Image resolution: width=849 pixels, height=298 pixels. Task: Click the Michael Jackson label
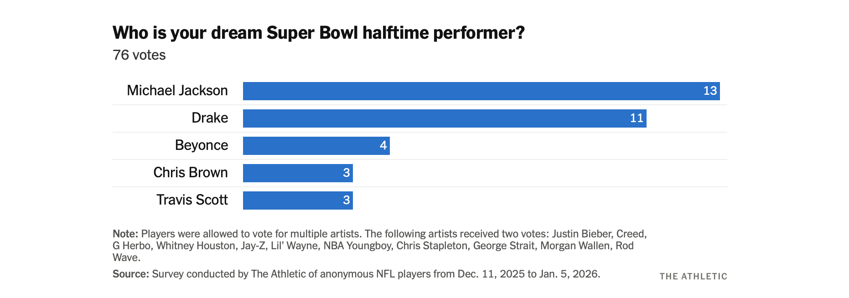coord(177,91)
